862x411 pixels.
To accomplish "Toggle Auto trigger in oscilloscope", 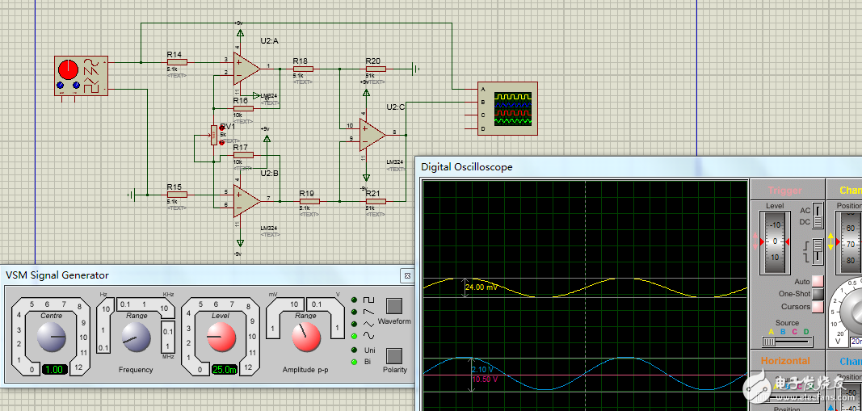I will 818,281.
